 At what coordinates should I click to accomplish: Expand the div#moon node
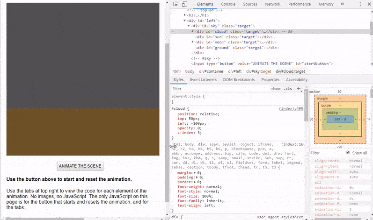(192, 42)
